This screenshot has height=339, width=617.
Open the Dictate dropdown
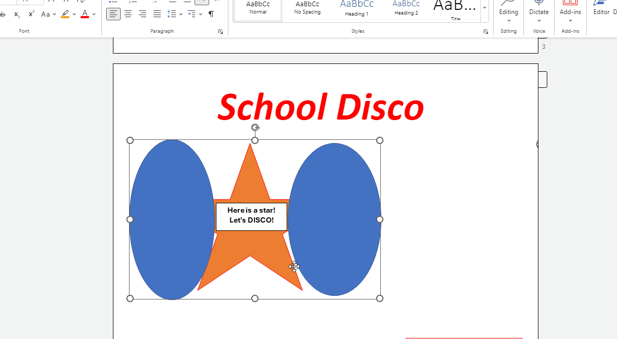[x=539, y=20]
